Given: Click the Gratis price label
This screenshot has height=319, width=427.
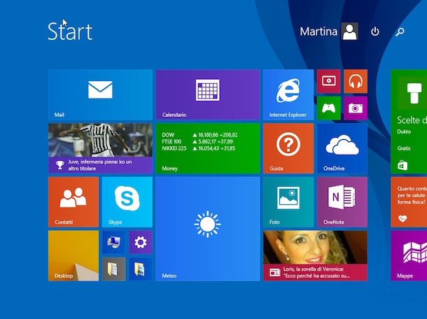Looking at the screenshot, I should [x=404, y=148].
